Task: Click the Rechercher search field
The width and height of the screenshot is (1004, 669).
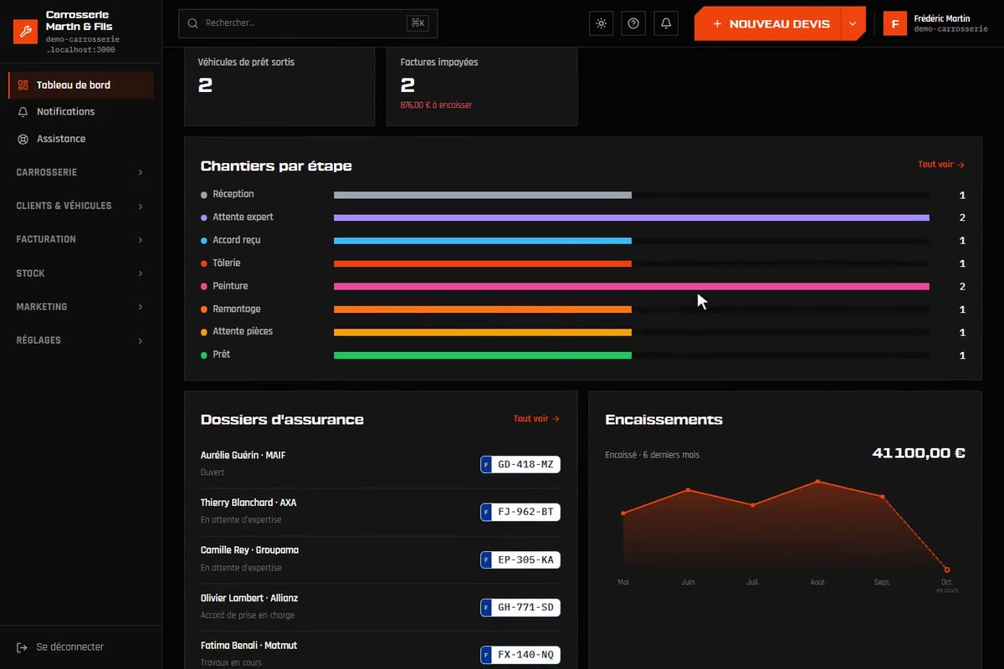Action: [x=308, y=23]
